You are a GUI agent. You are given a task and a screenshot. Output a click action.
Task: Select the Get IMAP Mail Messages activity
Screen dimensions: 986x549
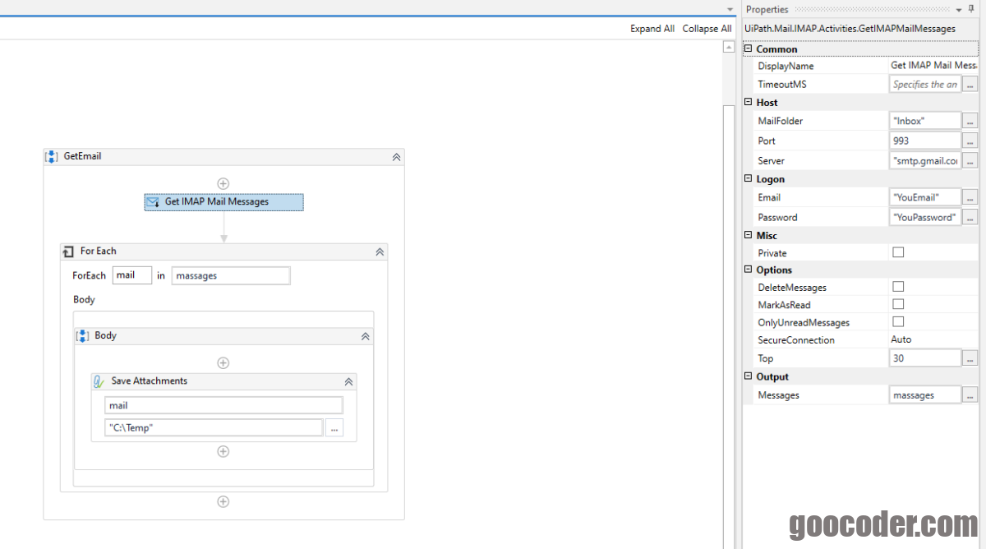[223, 201]
